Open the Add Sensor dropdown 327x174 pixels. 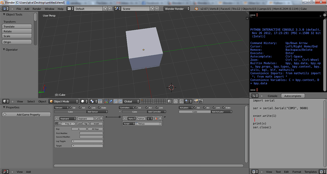pyautogui.click(x=97, y=112)
